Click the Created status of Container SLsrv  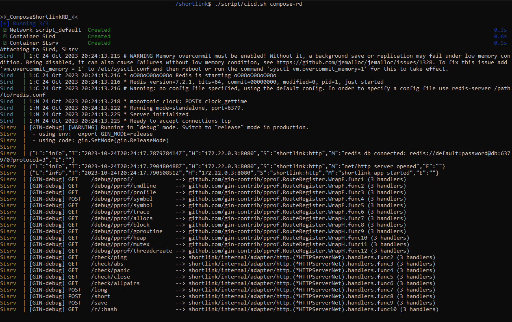(x=99, y=43)
